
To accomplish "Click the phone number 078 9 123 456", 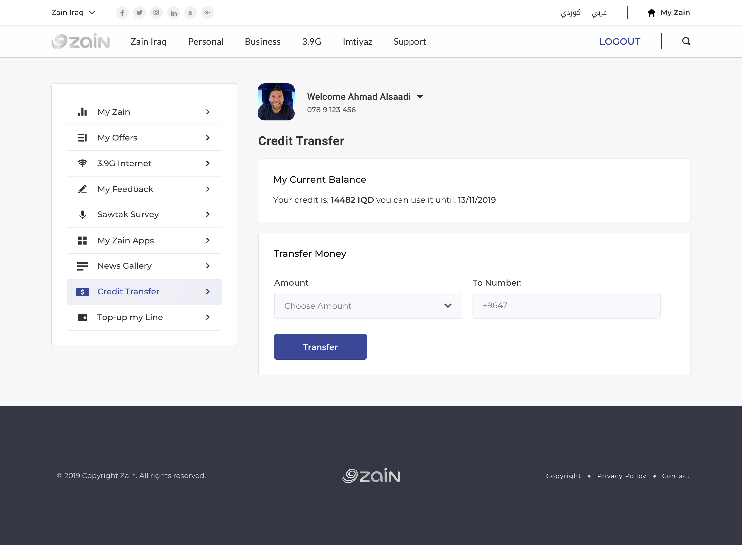I will point(331,110).
